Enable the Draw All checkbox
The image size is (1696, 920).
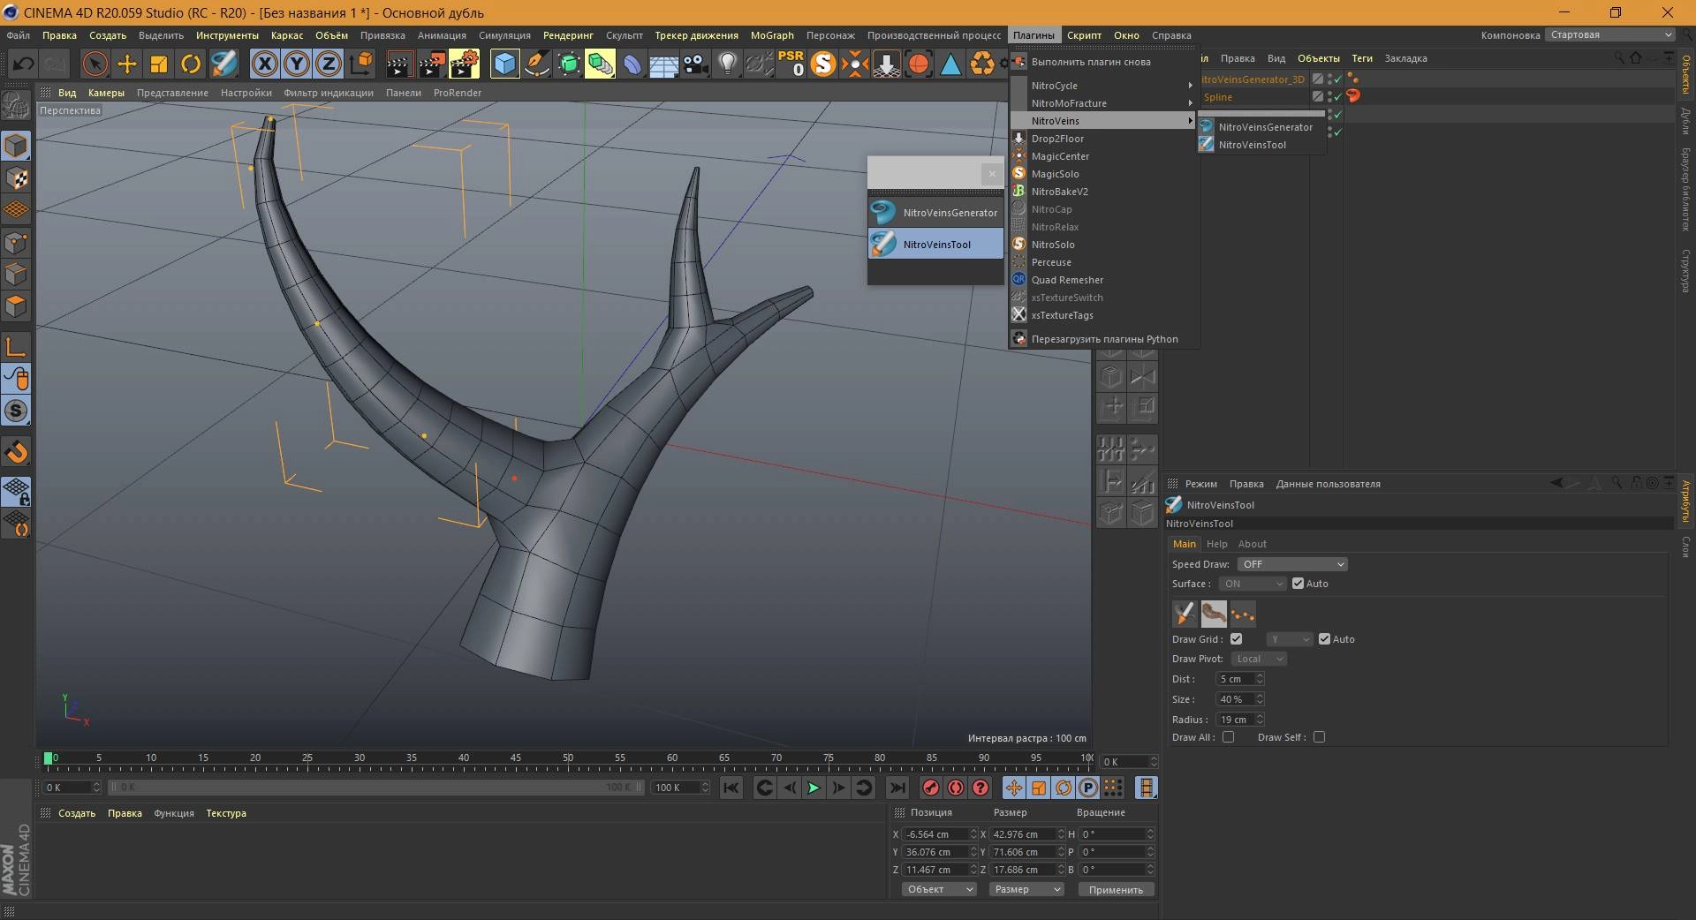pyautogui.click(x=1228, y=737)
